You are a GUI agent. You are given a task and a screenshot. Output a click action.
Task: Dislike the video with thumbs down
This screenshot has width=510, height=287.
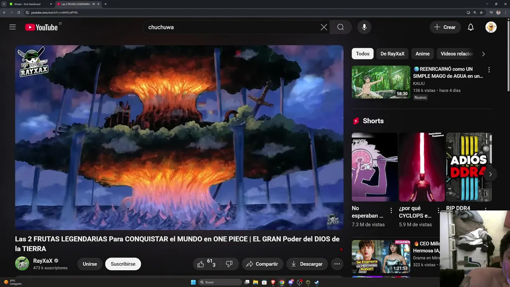click(x=229, y=264)
